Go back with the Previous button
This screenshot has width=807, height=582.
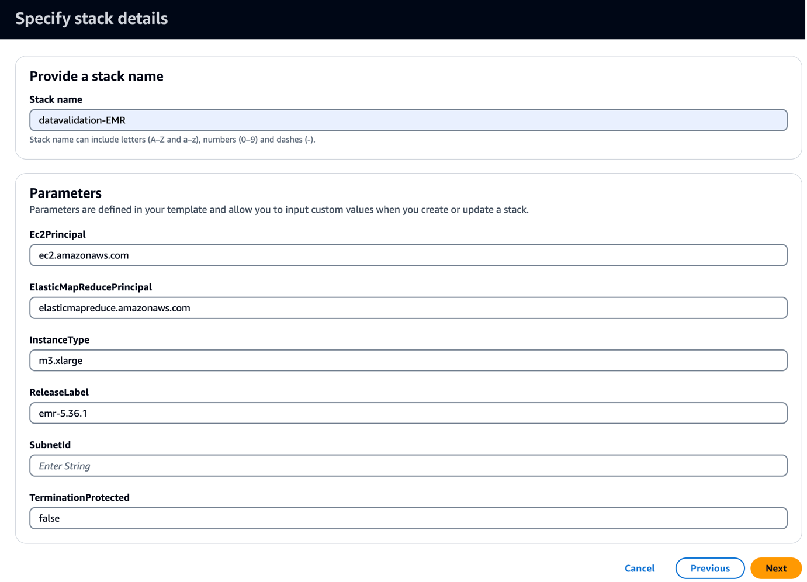710,568
